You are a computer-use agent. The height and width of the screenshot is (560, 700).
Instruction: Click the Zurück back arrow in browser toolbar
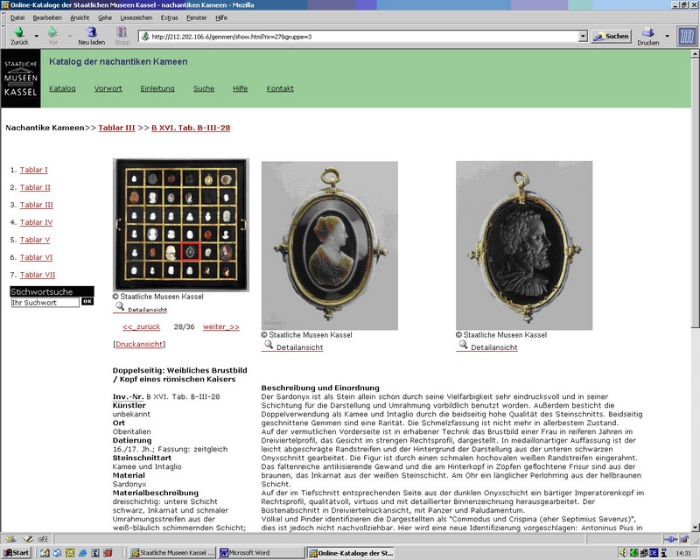click(x=18, y=33)
